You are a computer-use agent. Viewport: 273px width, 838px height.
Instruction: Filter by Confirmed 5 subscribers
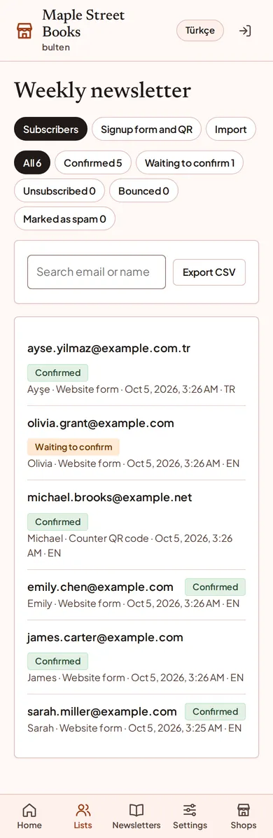(x=93, y=162)
